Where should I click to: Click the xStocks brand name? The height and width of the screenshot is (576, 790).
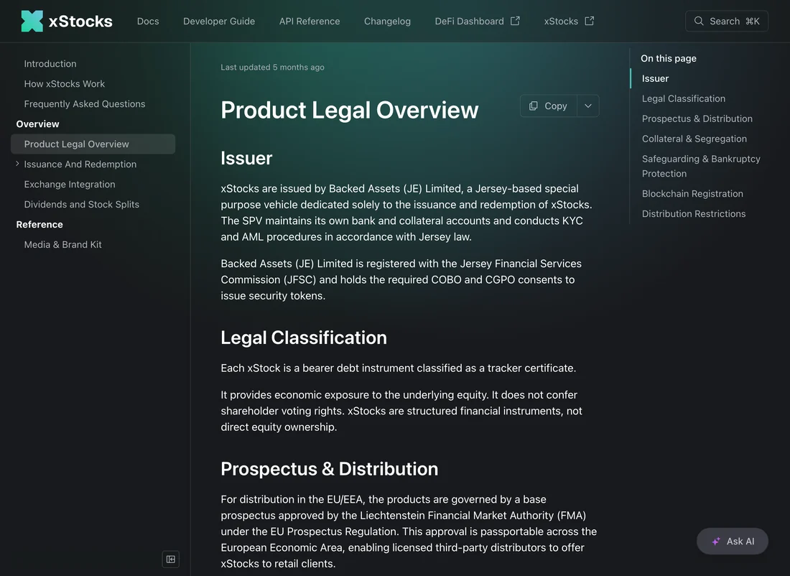(x=80, y=21)
